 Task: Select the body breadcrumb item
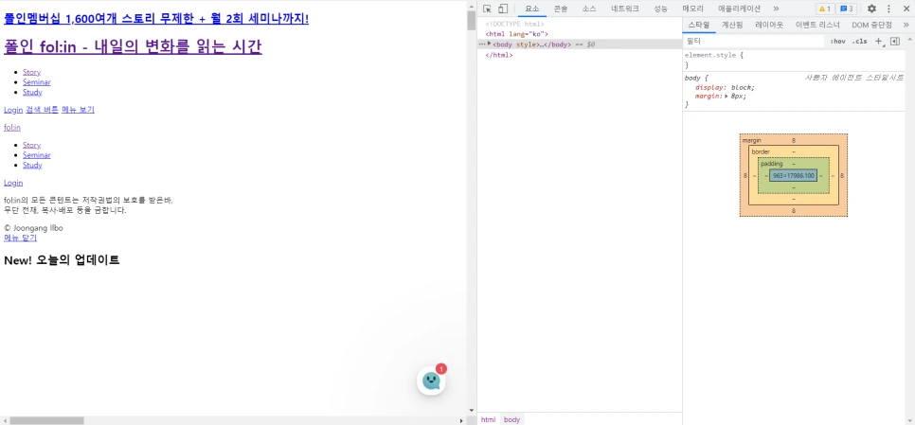[511, 419]
